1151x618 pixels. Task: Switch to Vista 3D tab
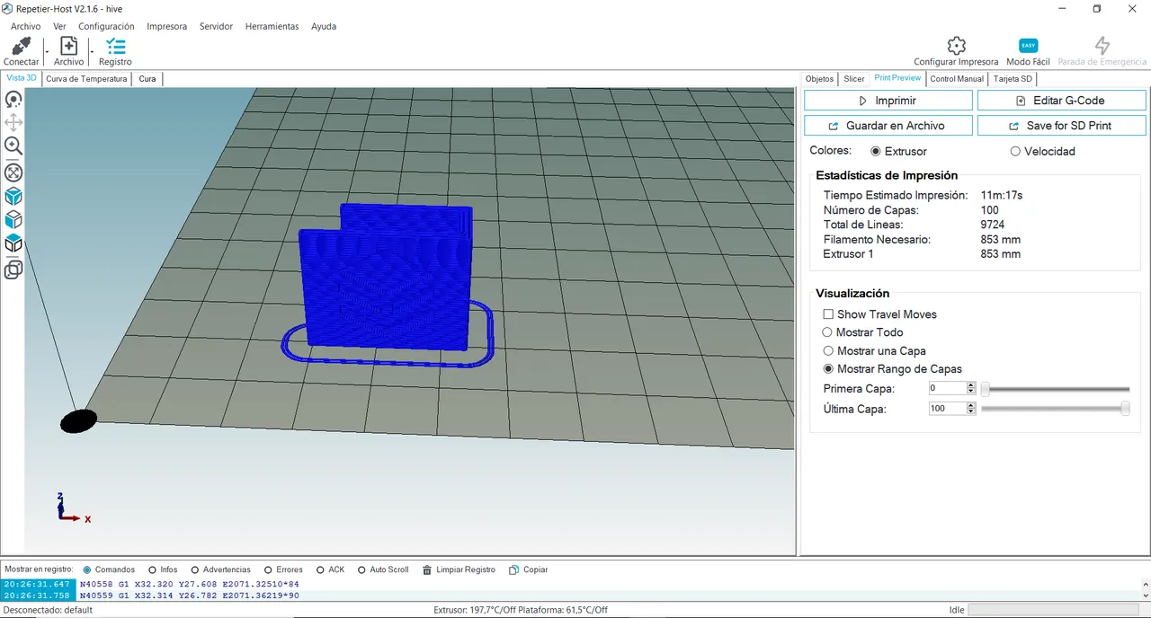tap(22, 78)
